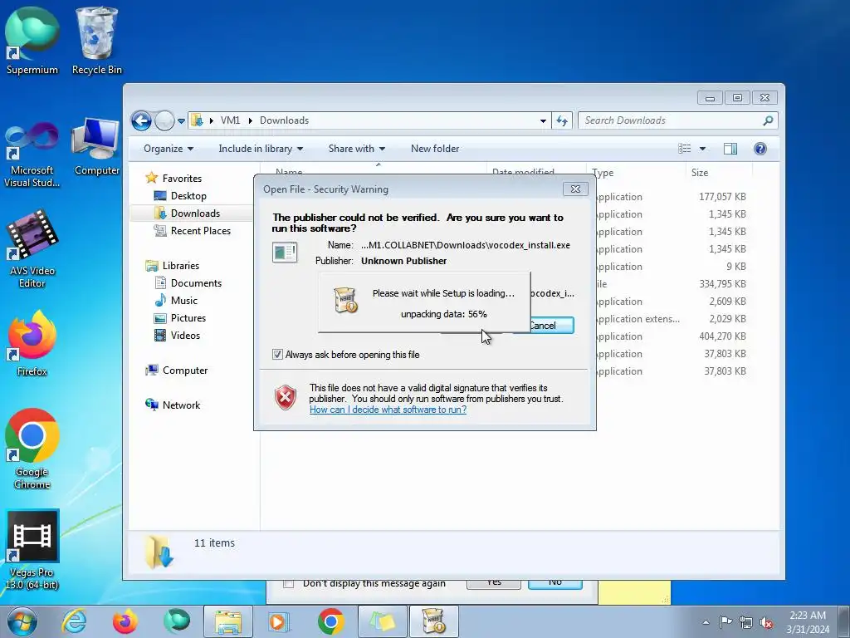This screenshot has height=638, width=850.
Task: Click New folder in the toolbar
Action: point(435,149)
